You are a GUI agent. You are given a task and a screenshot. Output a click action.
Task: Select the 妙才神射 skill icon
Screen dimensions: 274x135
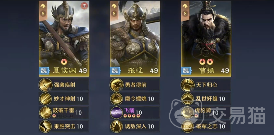(x=45, y=99)
